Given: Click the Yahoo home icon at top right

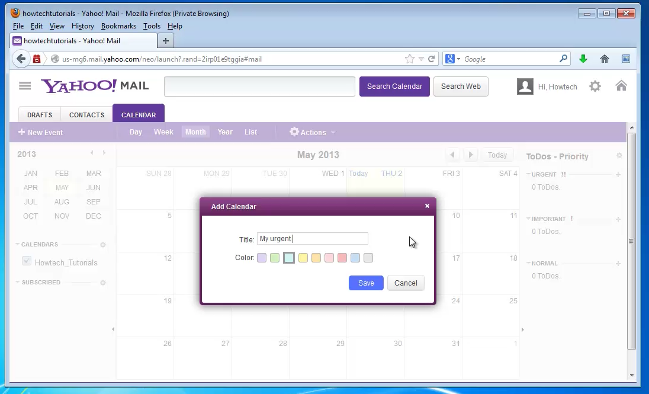Looking at the screenshot, I should (x=621, y=86).
